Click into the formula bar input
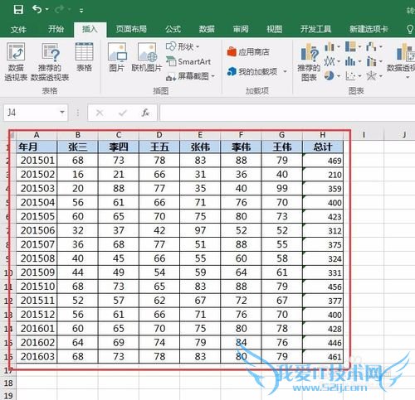The image size is (415, 400). click(x=287, y=113)
